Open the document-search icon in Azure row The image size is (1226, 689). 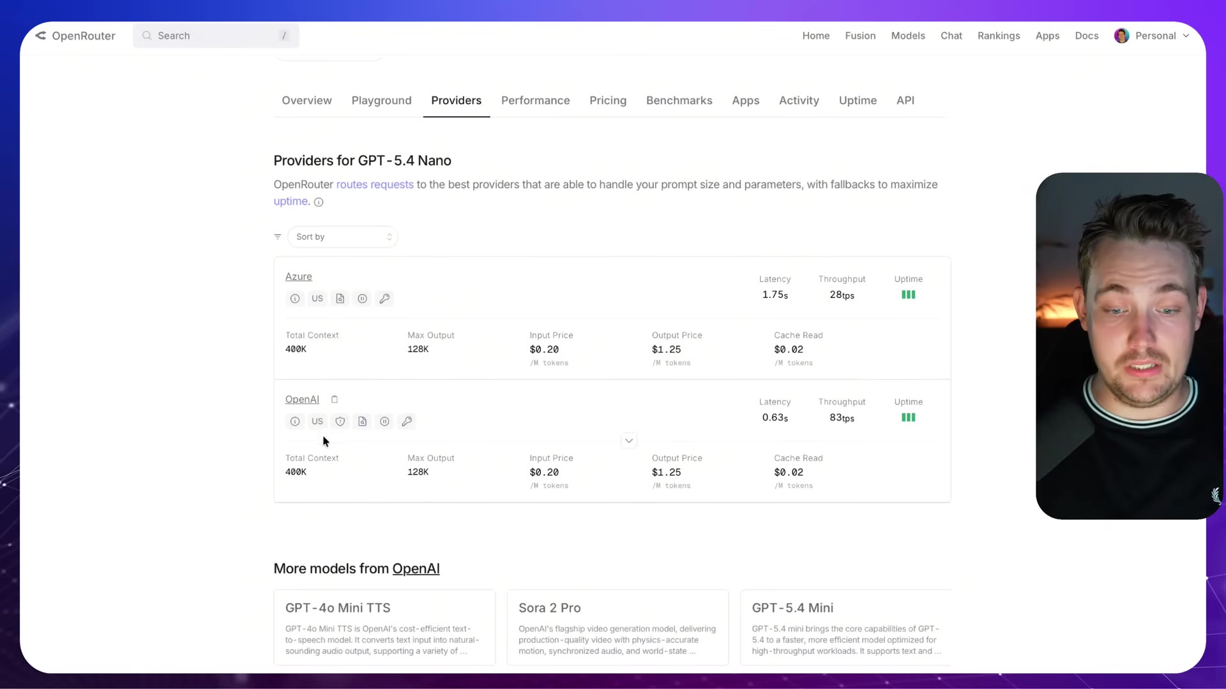340,299
